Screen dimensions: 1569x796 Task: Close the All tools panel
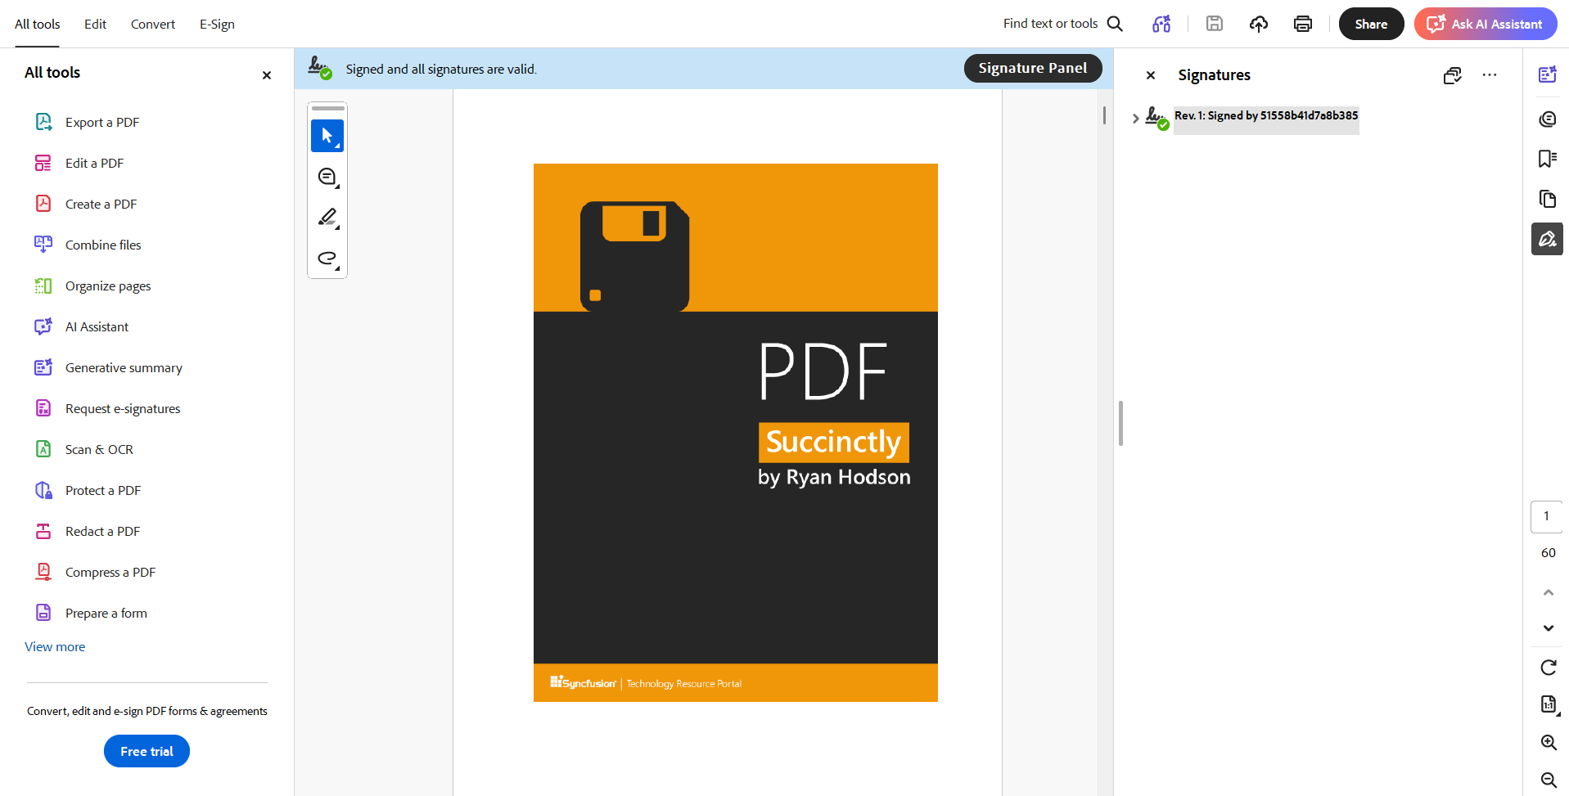pos(267,75)
